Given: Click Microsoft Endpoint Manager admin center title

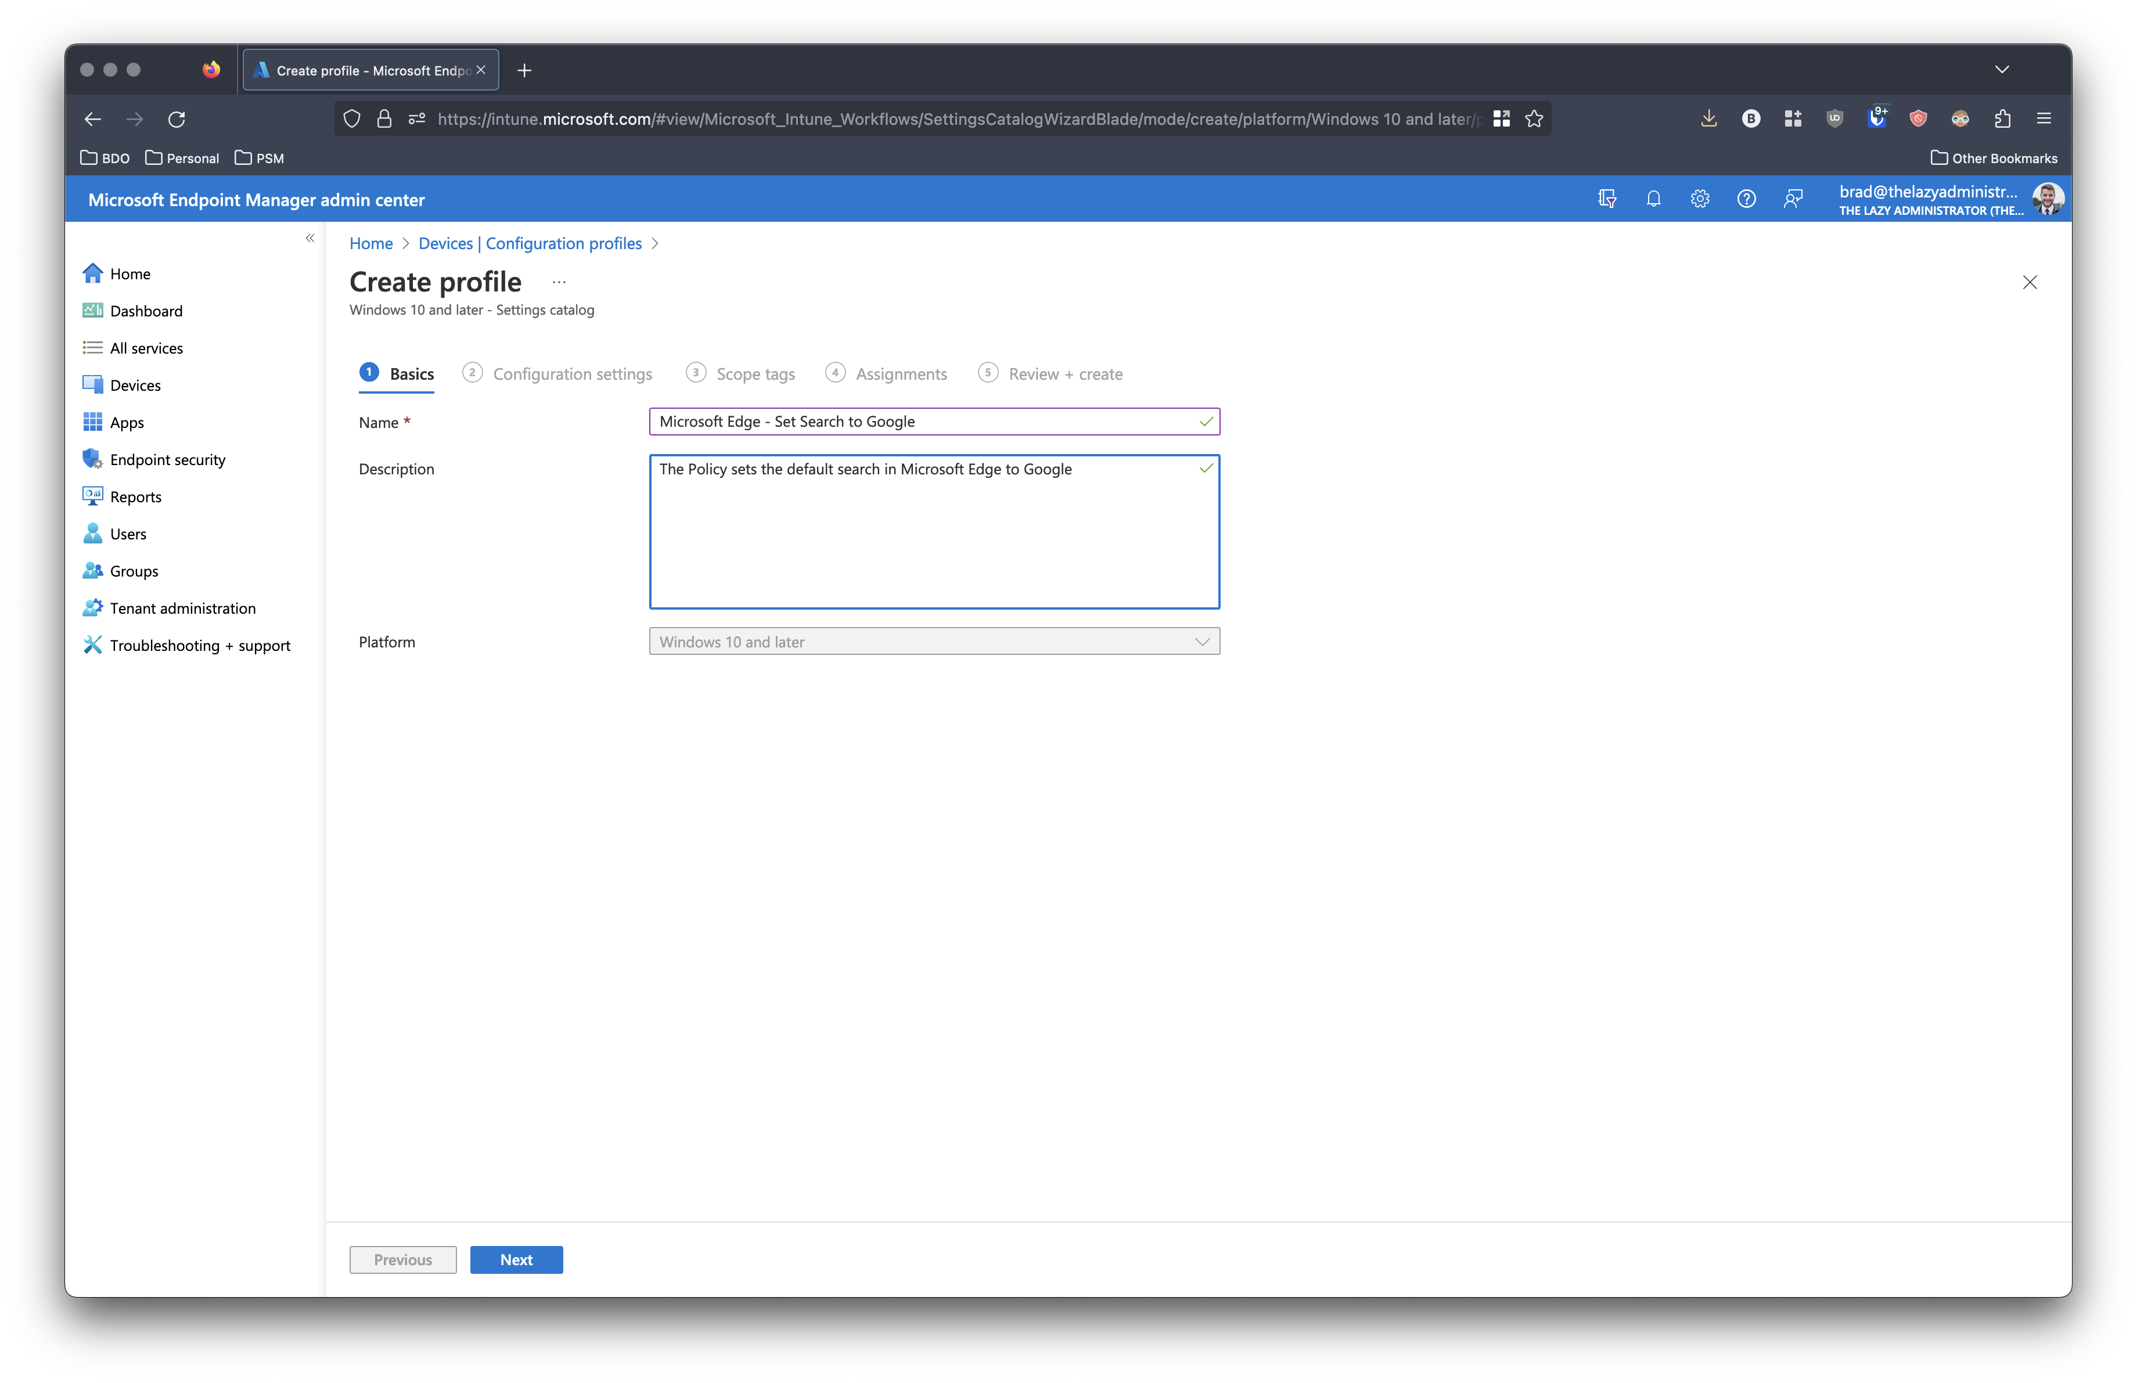Looking at the screenshot, I should [256, 199].
